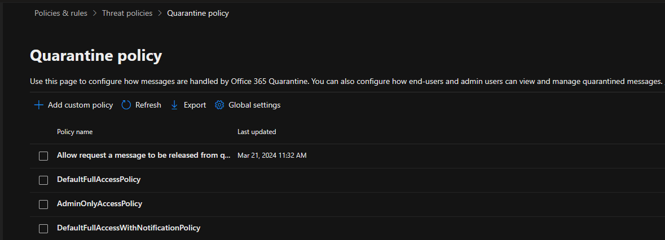Click the Export text label
The image size is (665, 240).
coord(195,105)
